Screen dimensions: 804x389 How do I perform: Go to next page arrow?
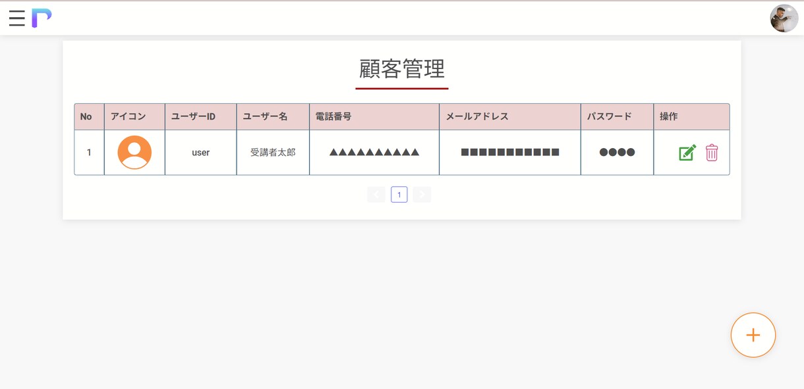point(422,194)
